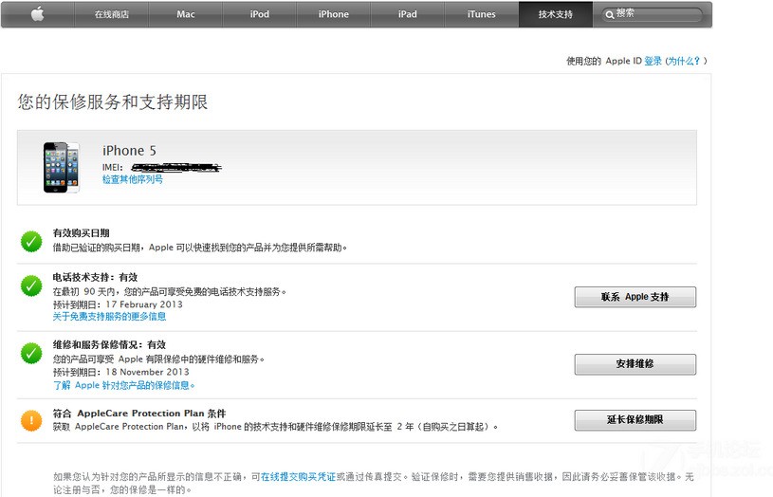The image size is (773, 497).
Task: Open the 为什么? link
Action: click(x=684, y=61)
